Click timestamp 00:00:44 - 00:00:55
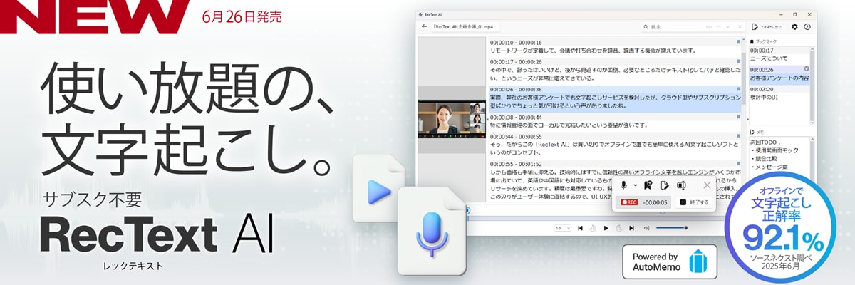Image resolution: width=855 pixels, height=285 pixels. pyautogui.click(x=516, y=136)
